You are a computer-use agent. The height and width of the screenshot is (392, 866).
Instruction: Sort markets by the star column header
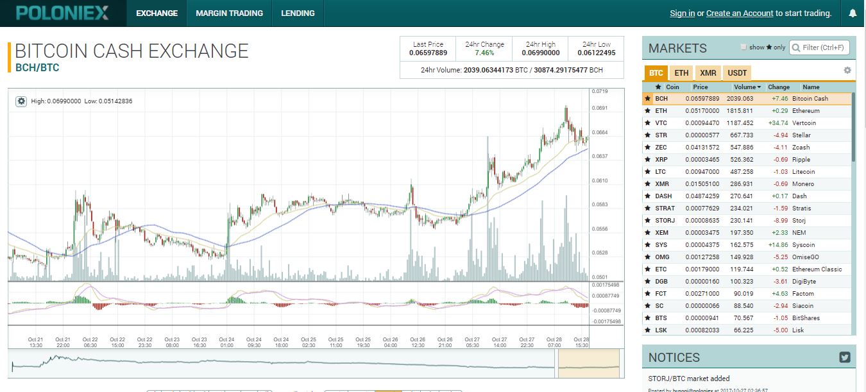[658, 87]
